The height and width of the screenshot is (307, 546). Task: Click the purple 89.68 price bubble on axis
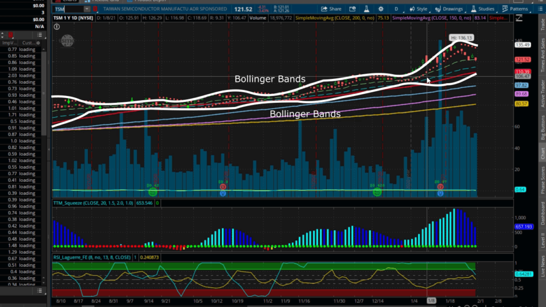pos(521,94)
